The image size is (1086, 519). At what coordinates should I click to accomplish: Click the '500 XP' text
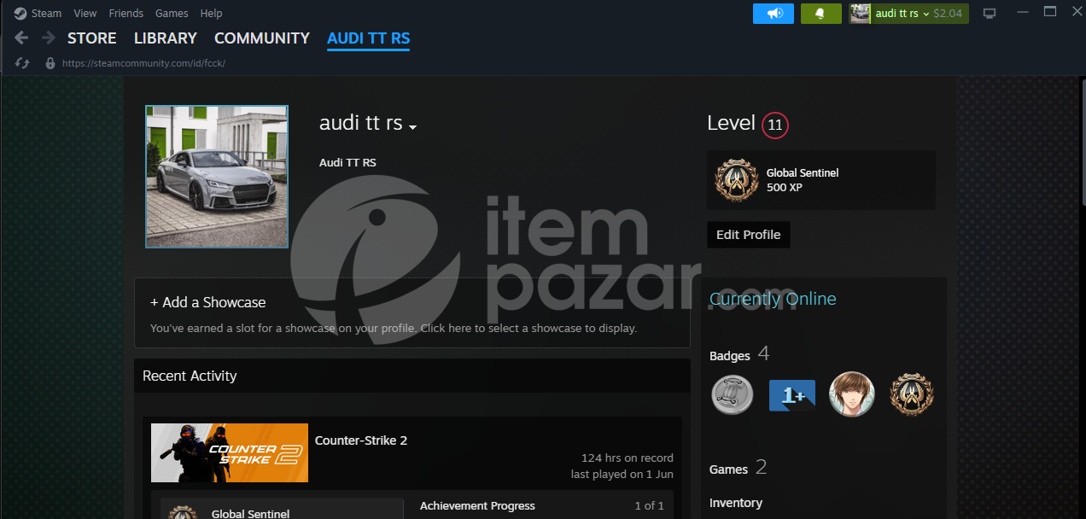point(784,187)
